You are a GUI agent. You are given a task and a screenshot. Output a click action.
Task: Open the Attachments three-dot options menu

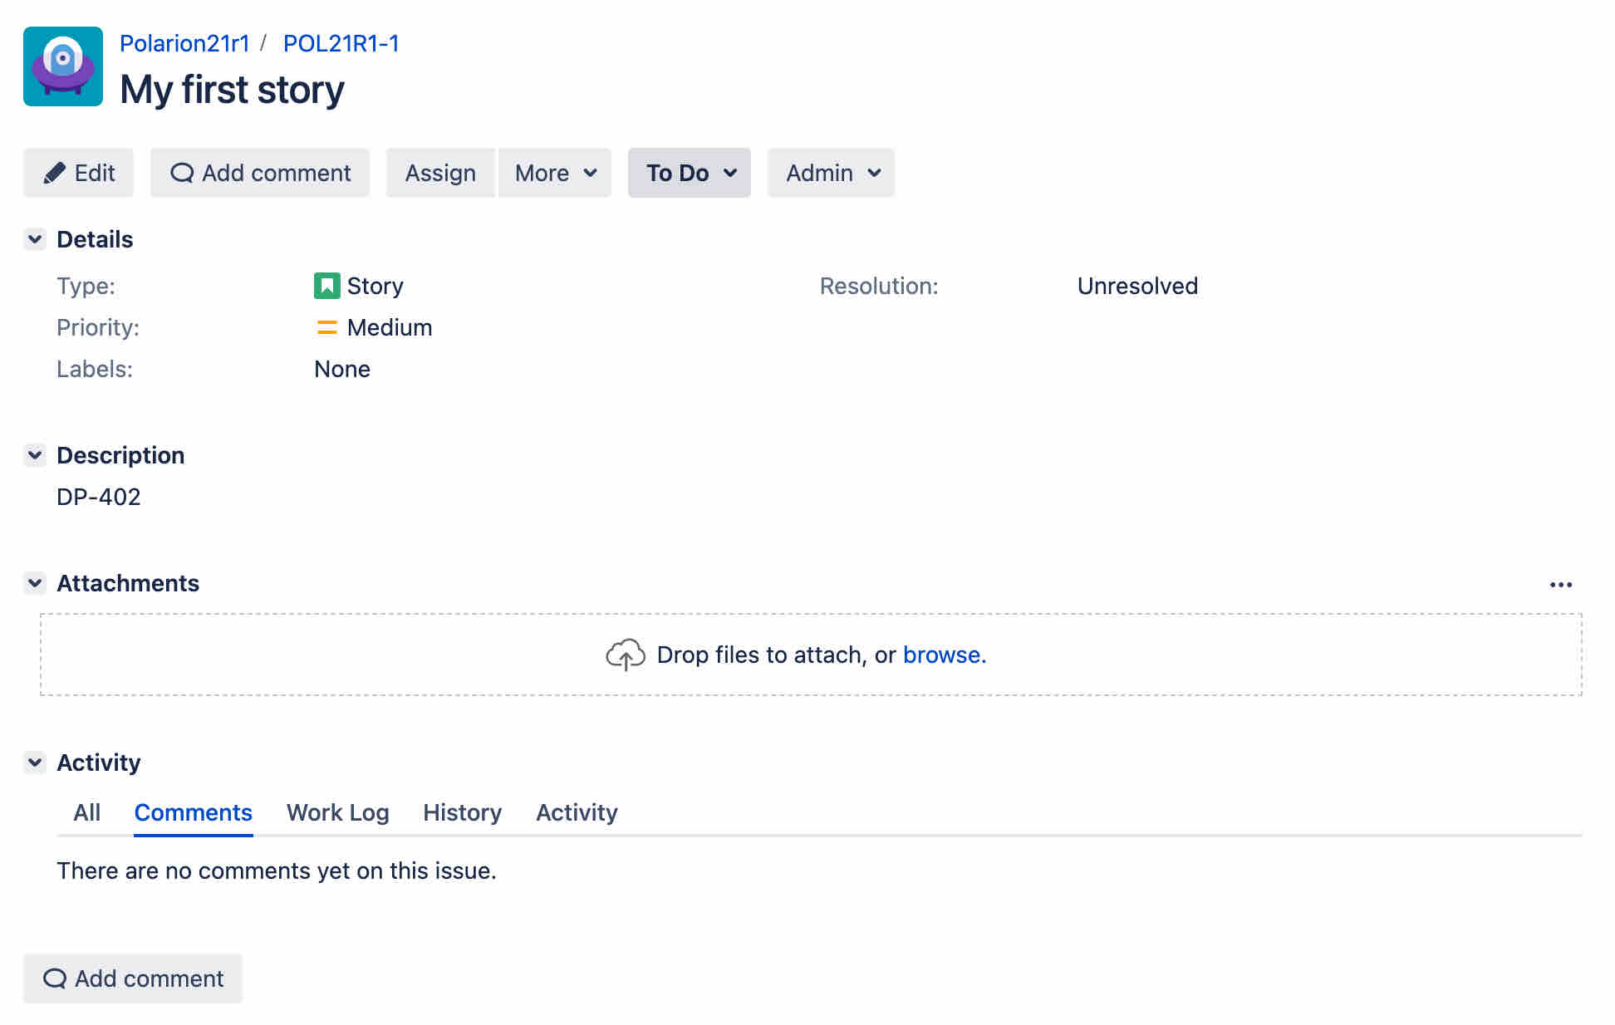point(1560,585)
